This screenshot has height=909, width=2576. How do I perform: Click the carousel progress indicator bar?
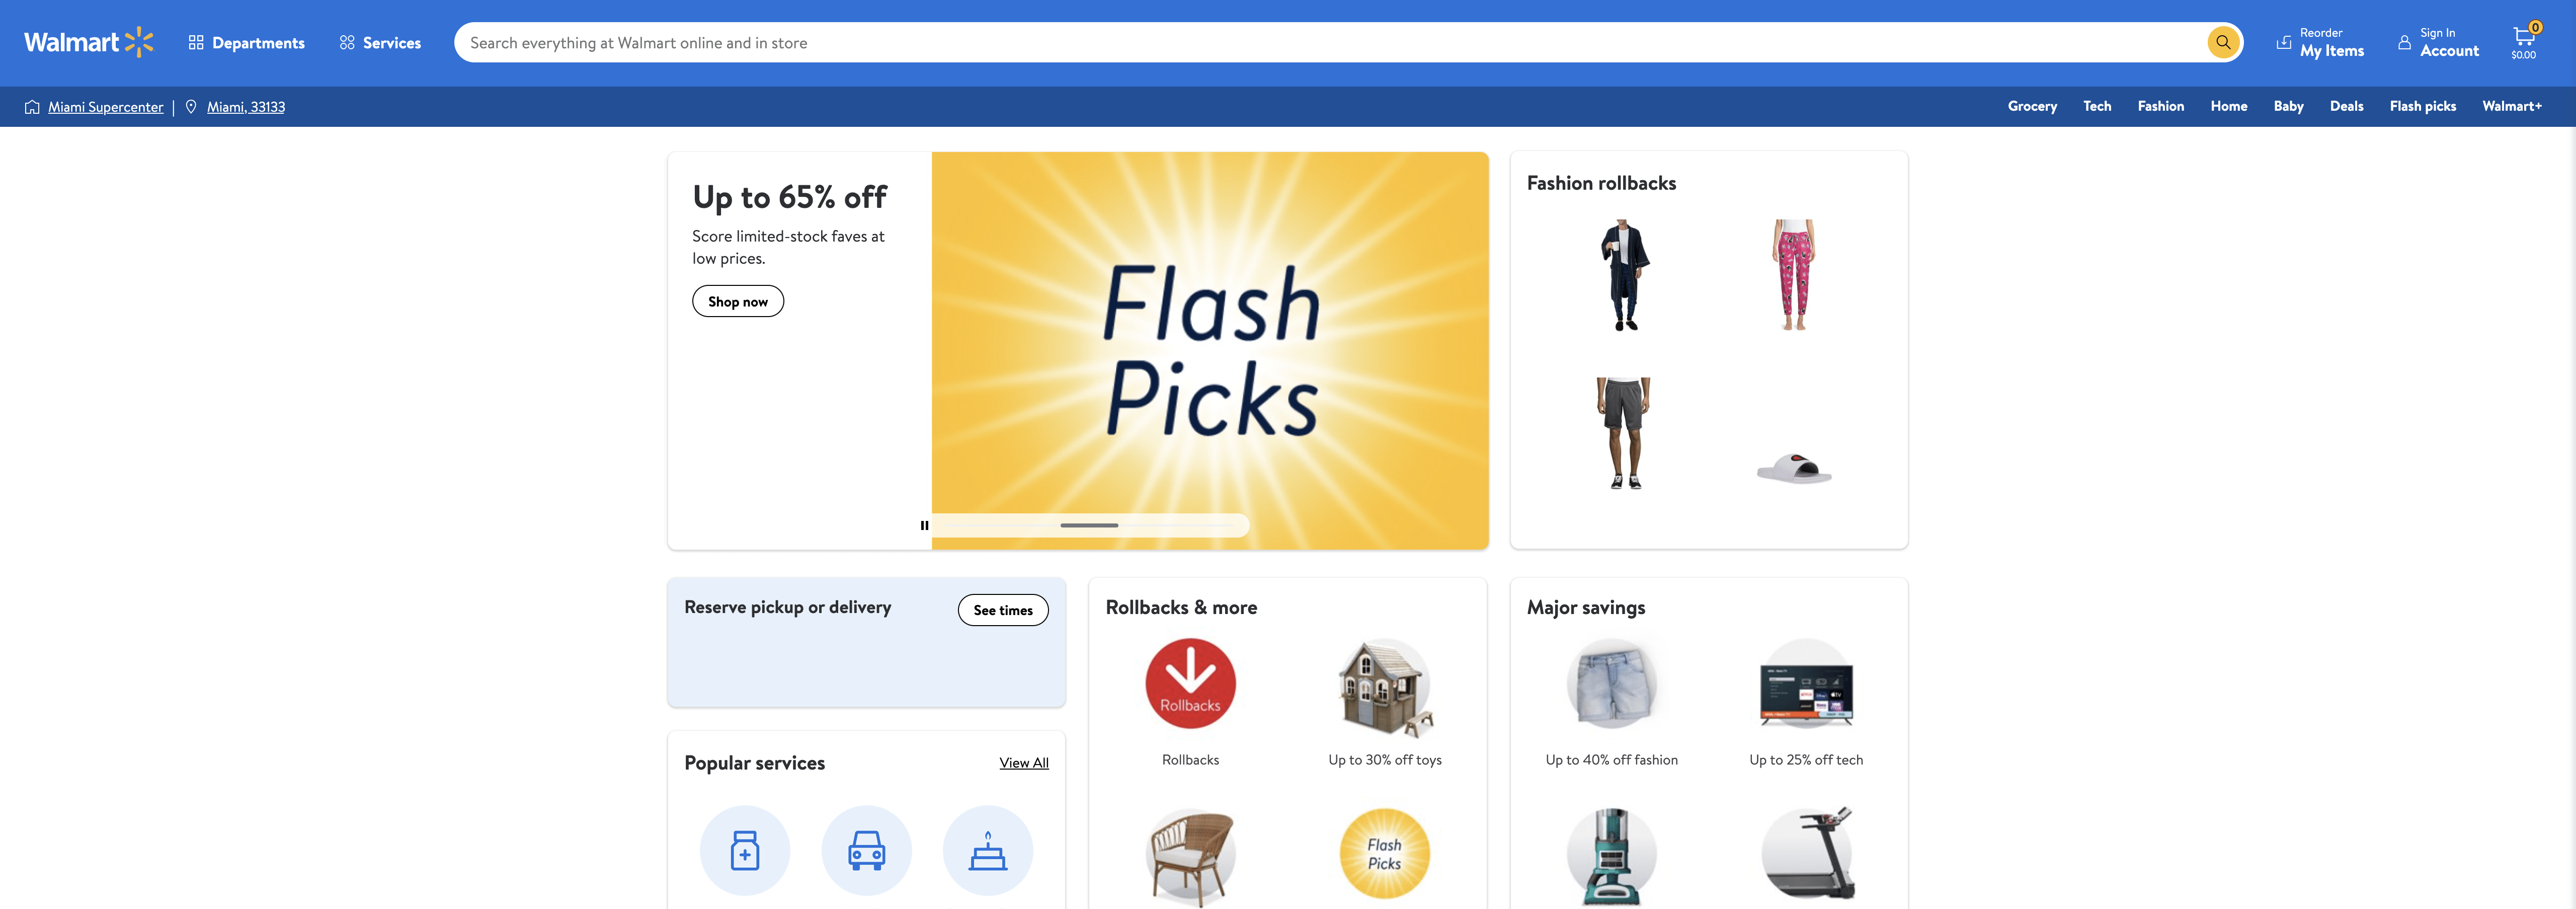click(1090, 525)
